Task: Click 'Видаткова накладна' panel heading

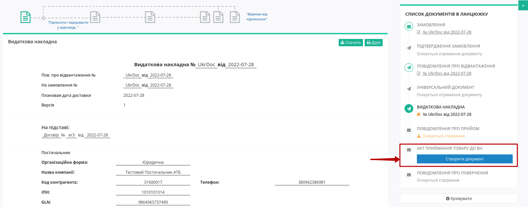Action: pos(32,42)
